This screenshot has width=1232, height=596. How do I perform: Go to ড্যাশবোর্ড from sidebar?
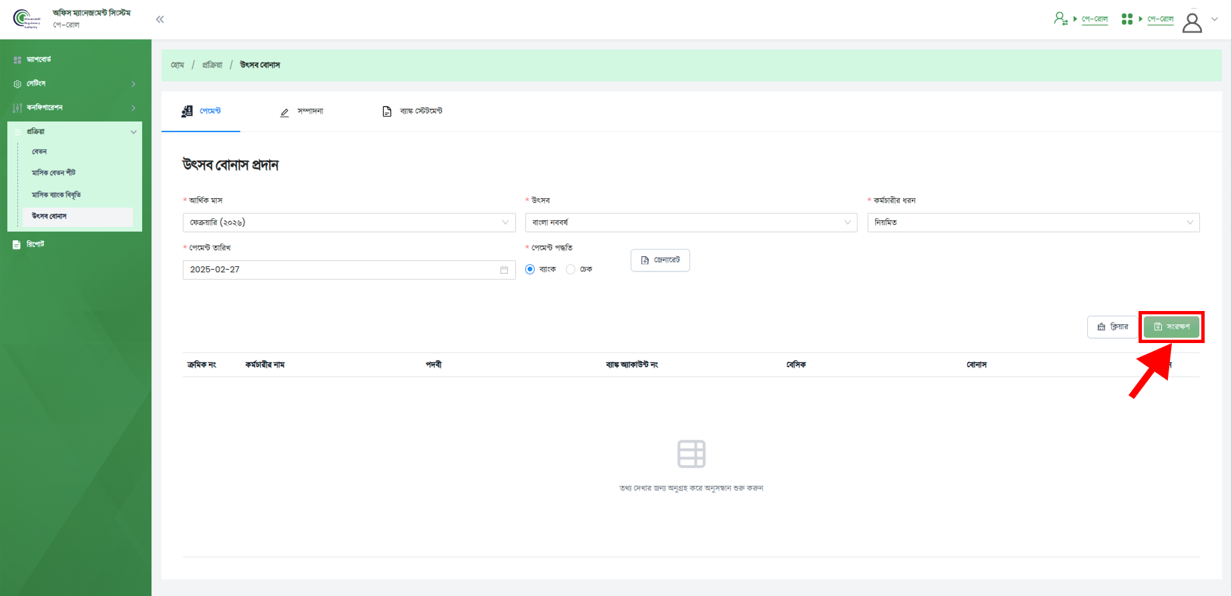39,60
